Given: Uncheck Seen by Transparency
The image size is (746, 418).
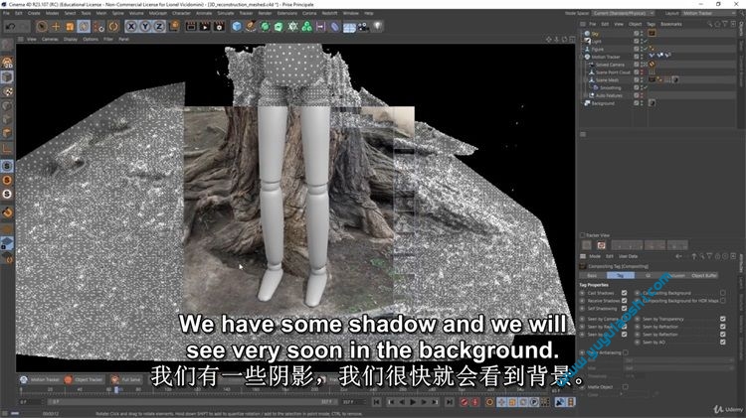Looking at the screenshot, I should click(x=723, y=319).
